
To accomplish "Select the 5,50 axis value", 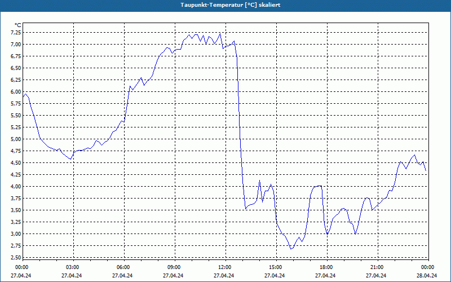I will (x=16, y=116).
